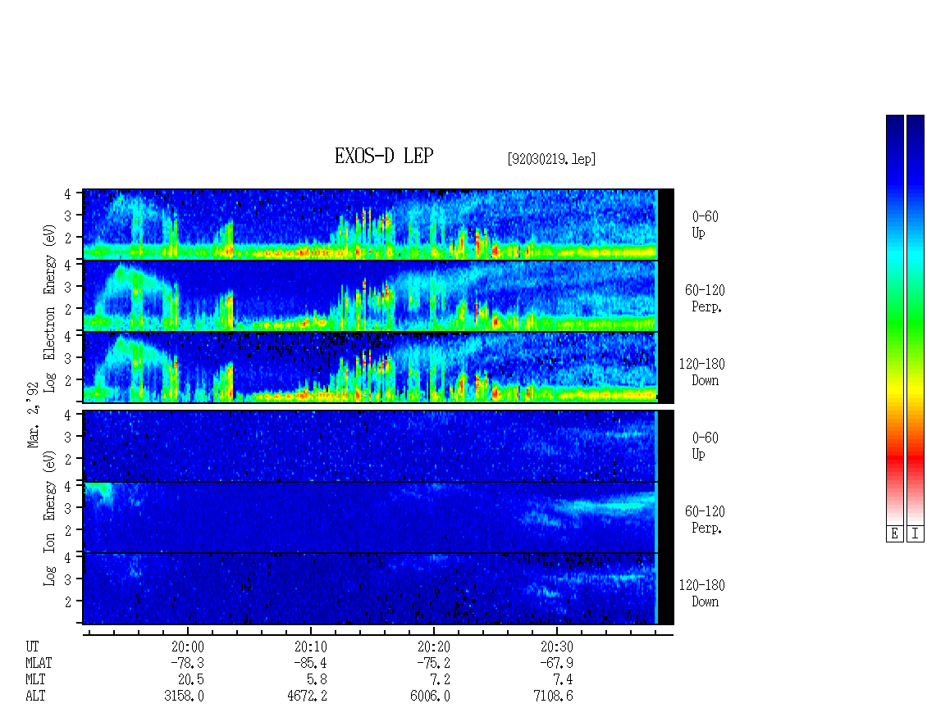This screenshot has width=927, height=717.
Task: Click the I label box below the color bar
Action: (x=916, y=534)
